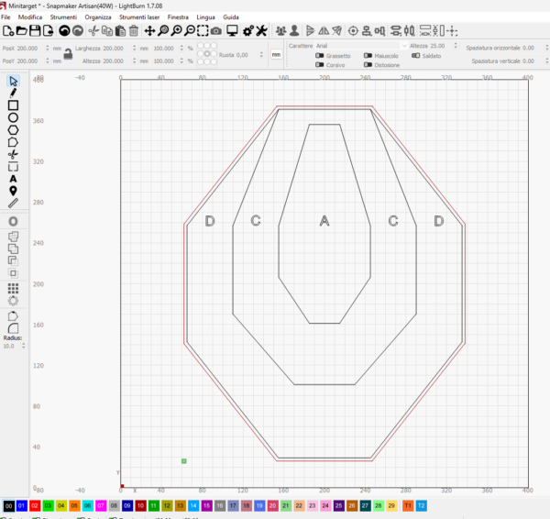Viewport: 550px width, 519px height.
Task: Click the PosY value stepper arrows
Action: [48, 61]
